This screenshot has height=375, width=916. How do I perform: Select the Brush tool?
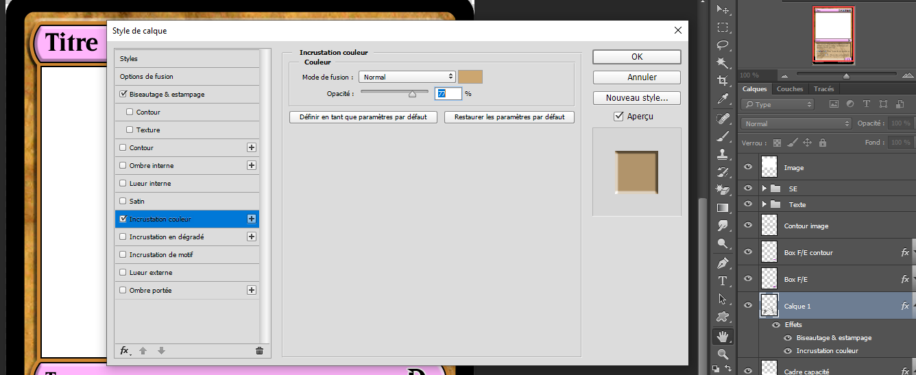click(723, 136)
